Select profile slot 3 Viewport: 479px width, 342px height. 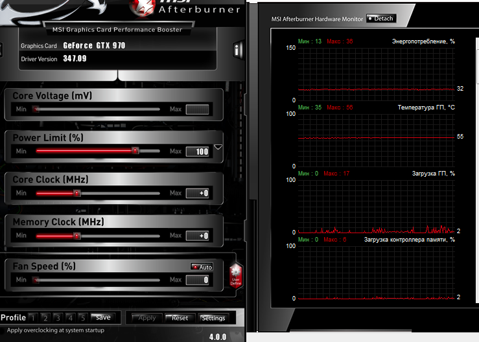58,317
